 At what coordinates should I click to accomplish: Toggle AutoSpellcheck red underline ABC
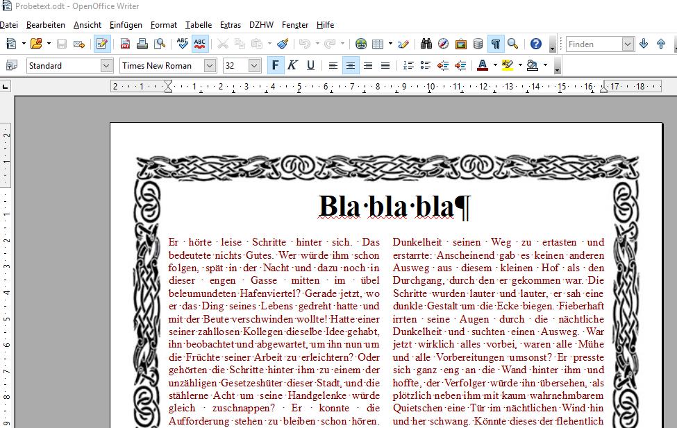[x=200, y=44]
